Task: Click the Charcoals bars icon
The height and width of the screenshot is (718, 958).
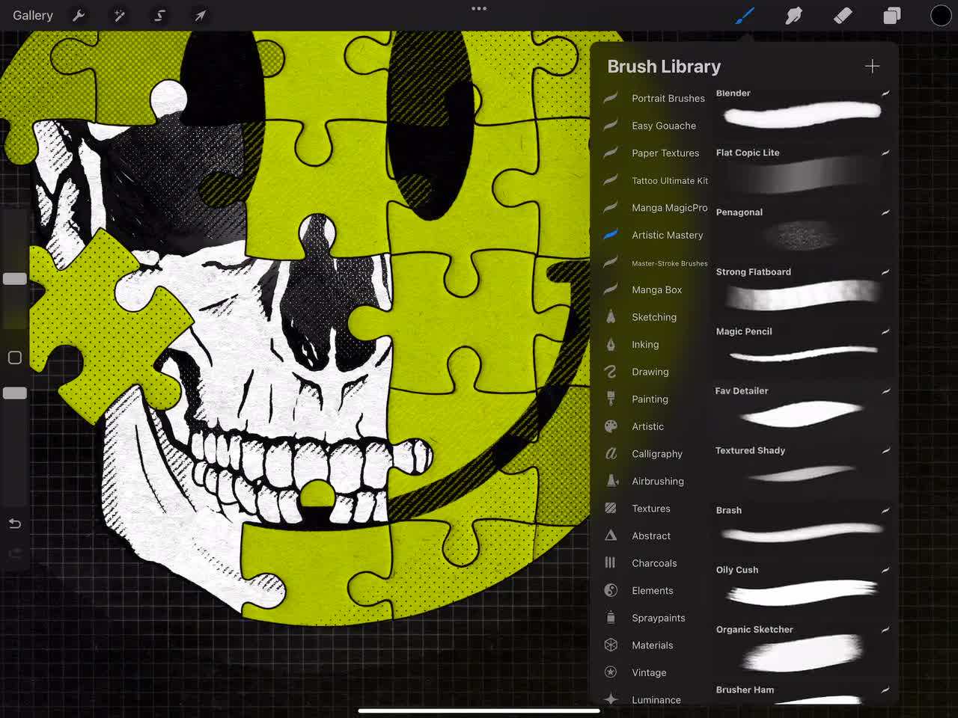Action: pos(611,562)
